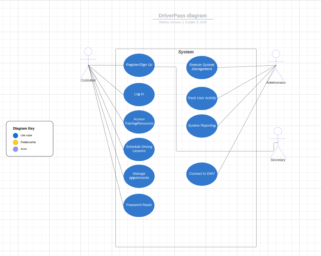
Task: Click the Remote System Management oval
Action: coord(201,67)
